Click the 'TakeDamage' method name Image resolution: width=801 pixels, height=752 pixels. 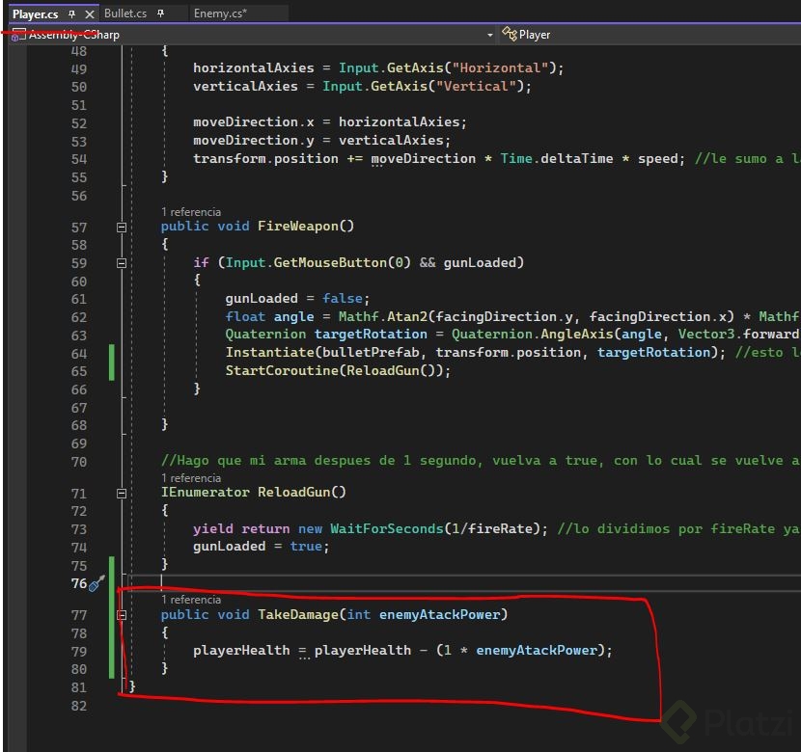point(297,615)
